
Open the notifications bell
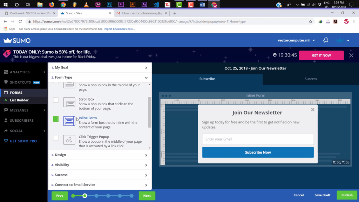[x=325, y=40]
